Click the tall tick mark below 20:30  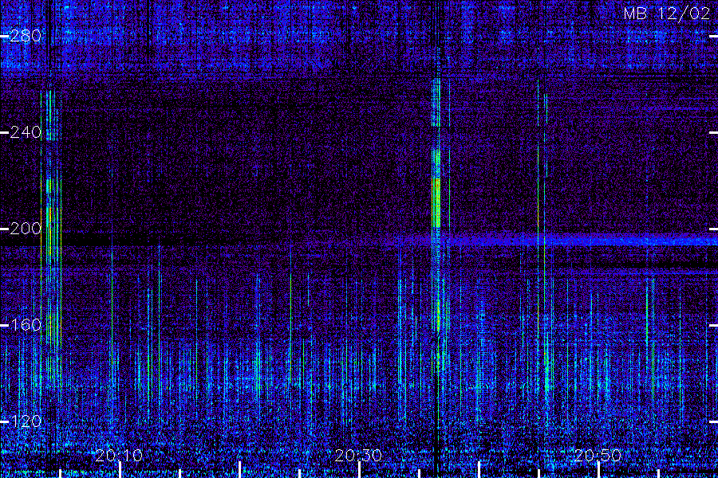pyautogui.click(x=360, y=470)
